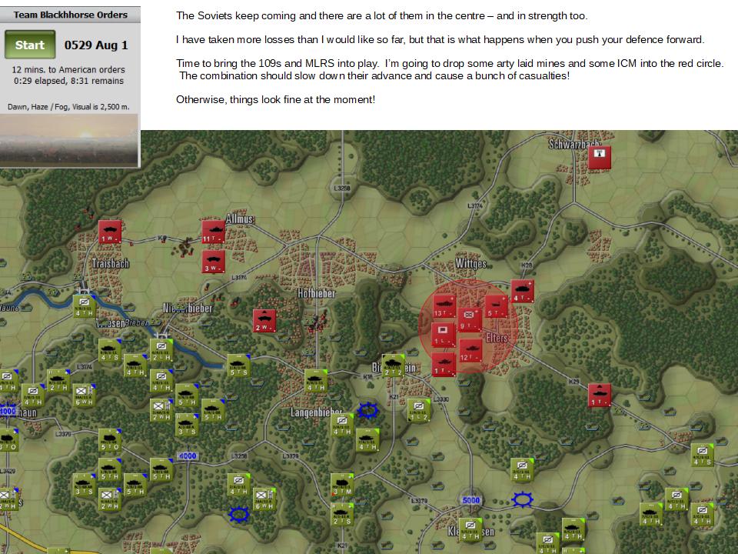Click the '12 mins. to American orders' text
738x554 pixels.
pyautogui.click(x=68, y=70)
